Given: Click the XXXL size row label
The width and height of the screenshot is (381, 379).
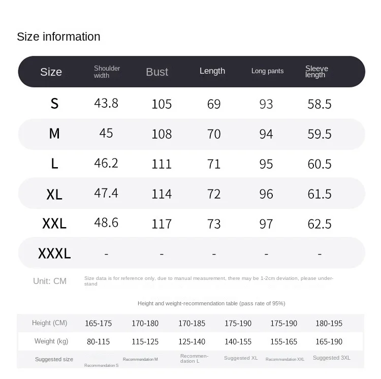Looking at the screenshot, I should click(x=54, y=254).
